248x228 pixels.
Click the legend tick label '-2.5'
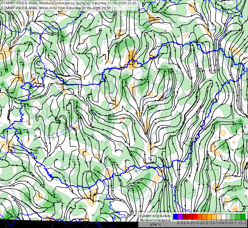(202, 223)
